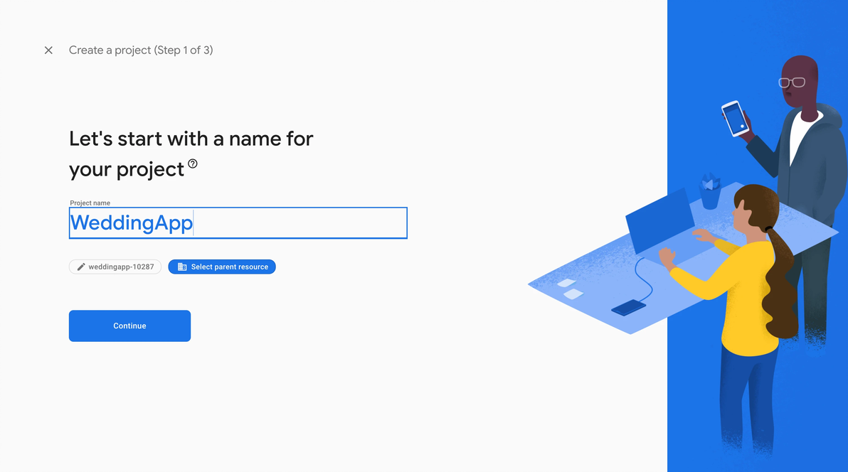
Task: Click the 'Create a project (Step 1 of 3)' title
Action: [x=141, y=50]
